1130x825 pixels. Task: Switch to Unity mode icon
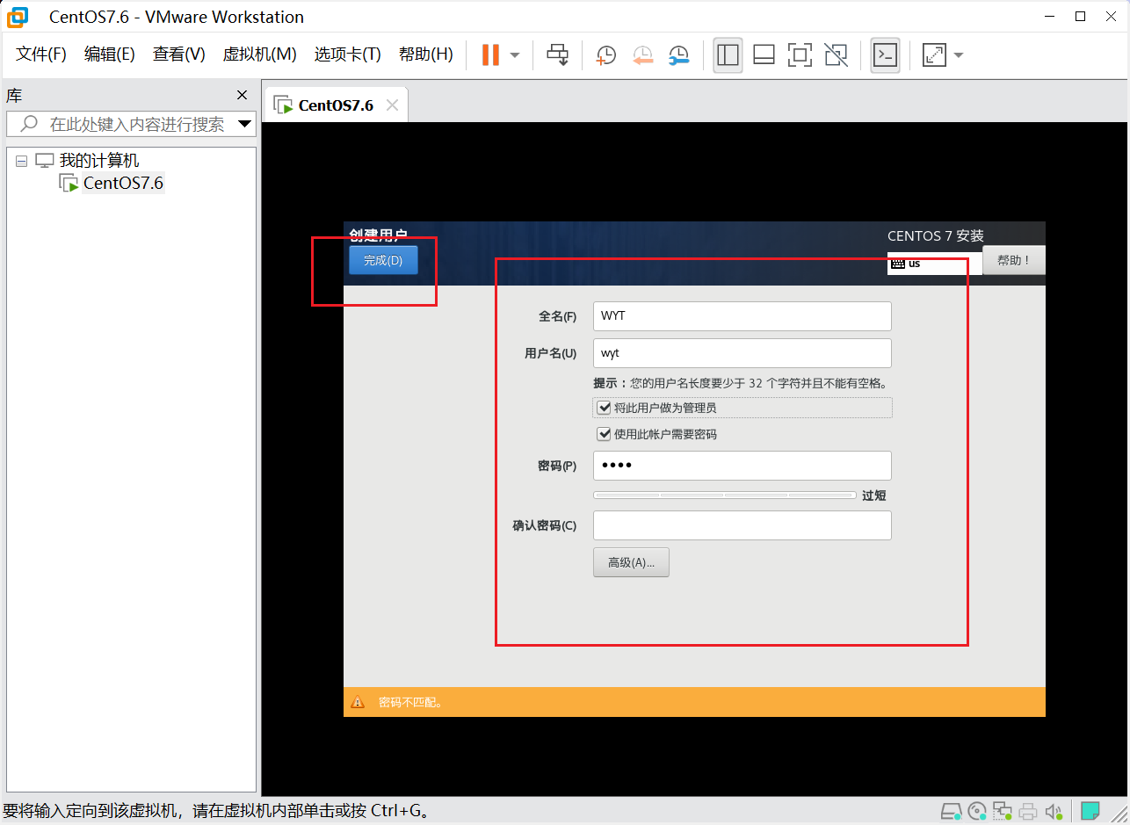click(x=837, y=54)
